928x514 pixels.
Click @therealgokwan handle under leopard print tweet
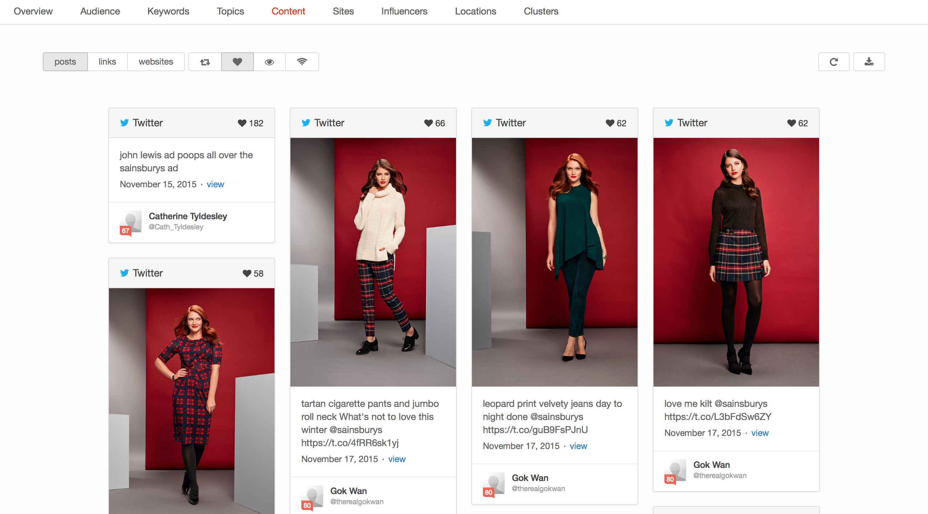[x=538, y=489]
